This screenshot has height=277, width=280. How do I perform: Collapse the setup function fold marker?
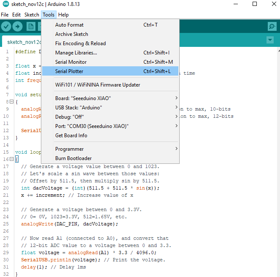pyautogui.click(x=11, y=102)
